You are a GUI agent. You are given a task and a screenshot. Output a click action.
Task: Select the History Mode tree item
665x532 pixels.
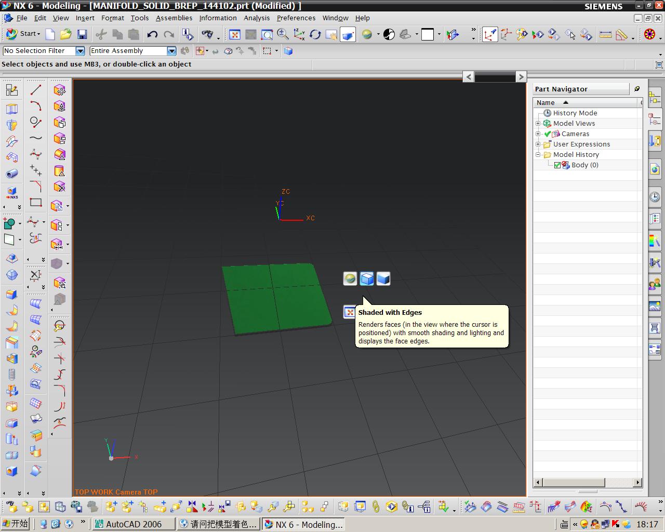click(575, 113)
